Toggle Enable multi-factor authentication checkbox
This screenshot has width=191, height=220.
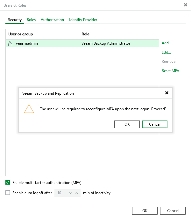8,183
